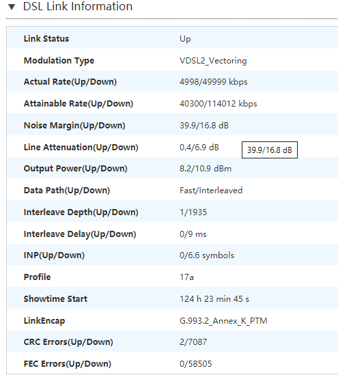Click the VDSL2_Vectoring modulation value
338x377 pixels.
click(213, 61)
